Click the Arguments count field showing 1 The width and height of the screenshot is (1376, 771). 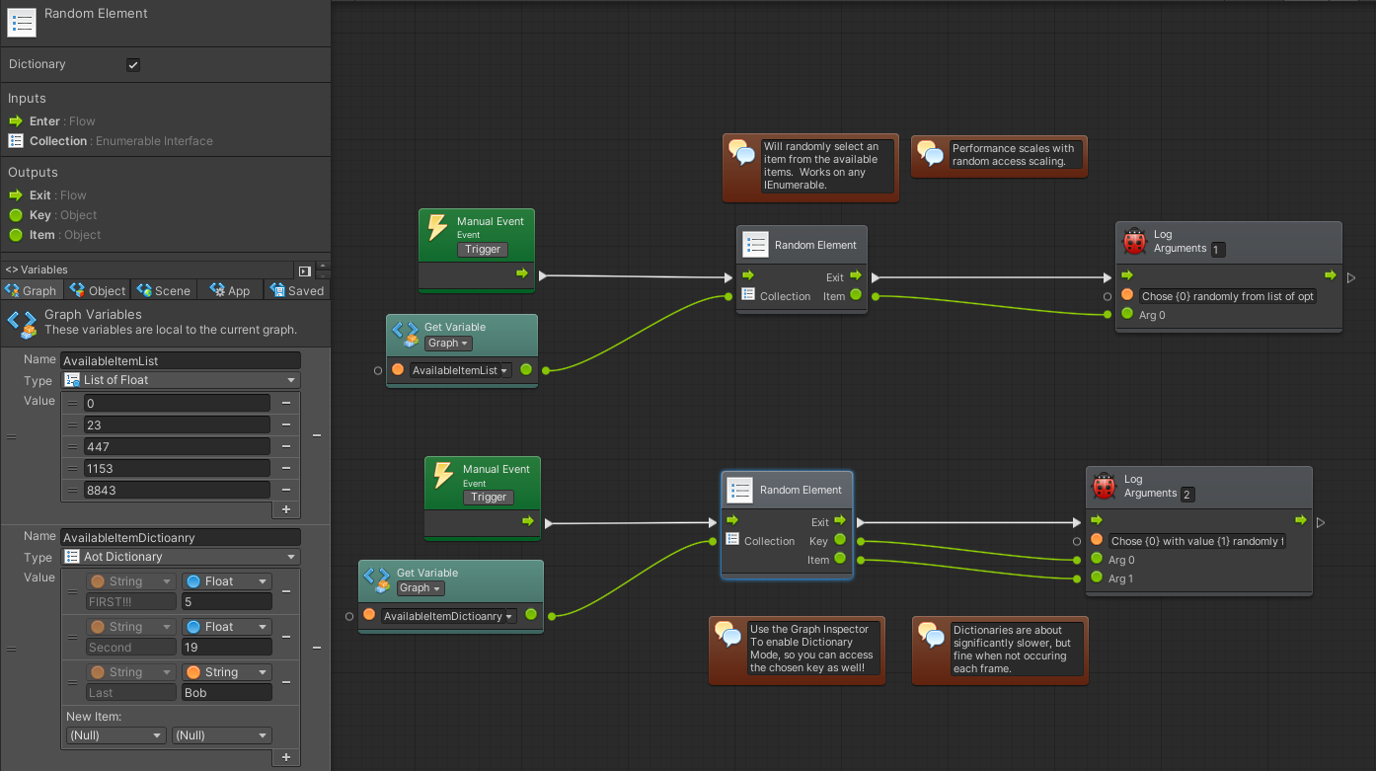[x=1217, y=250]
